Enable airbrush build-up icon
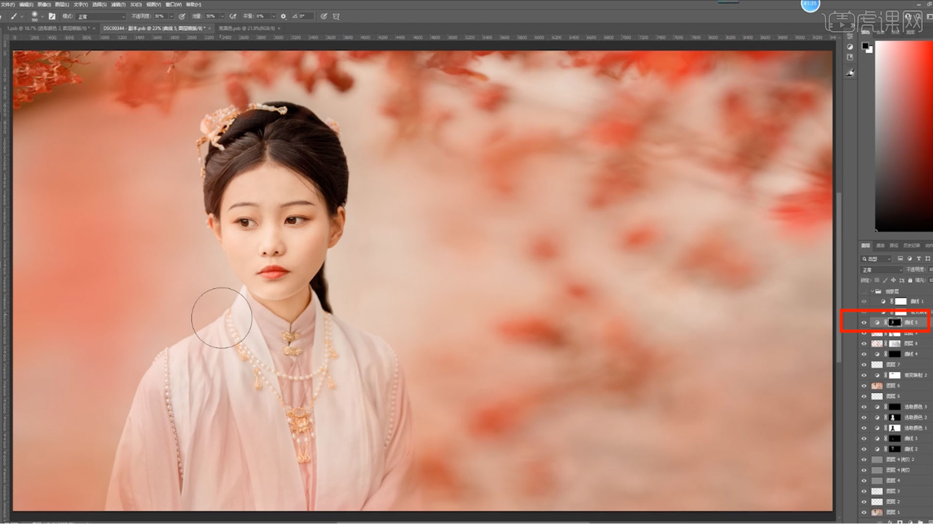 (233, 16)
